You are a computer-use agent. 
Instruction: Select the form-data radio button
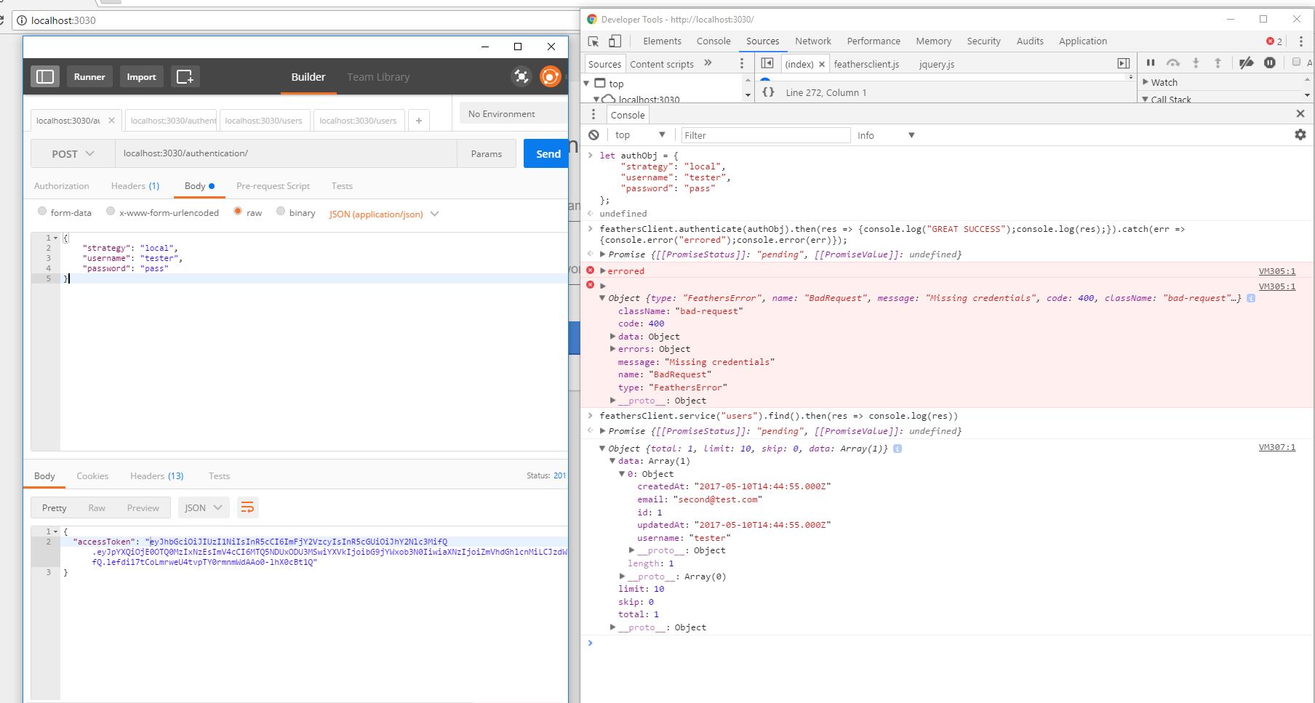(41, 212)
